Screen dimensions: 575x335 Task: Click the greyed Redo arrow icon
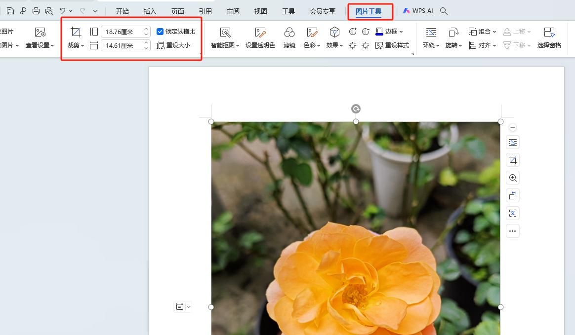pyautogui.click(x=82, y=11)
